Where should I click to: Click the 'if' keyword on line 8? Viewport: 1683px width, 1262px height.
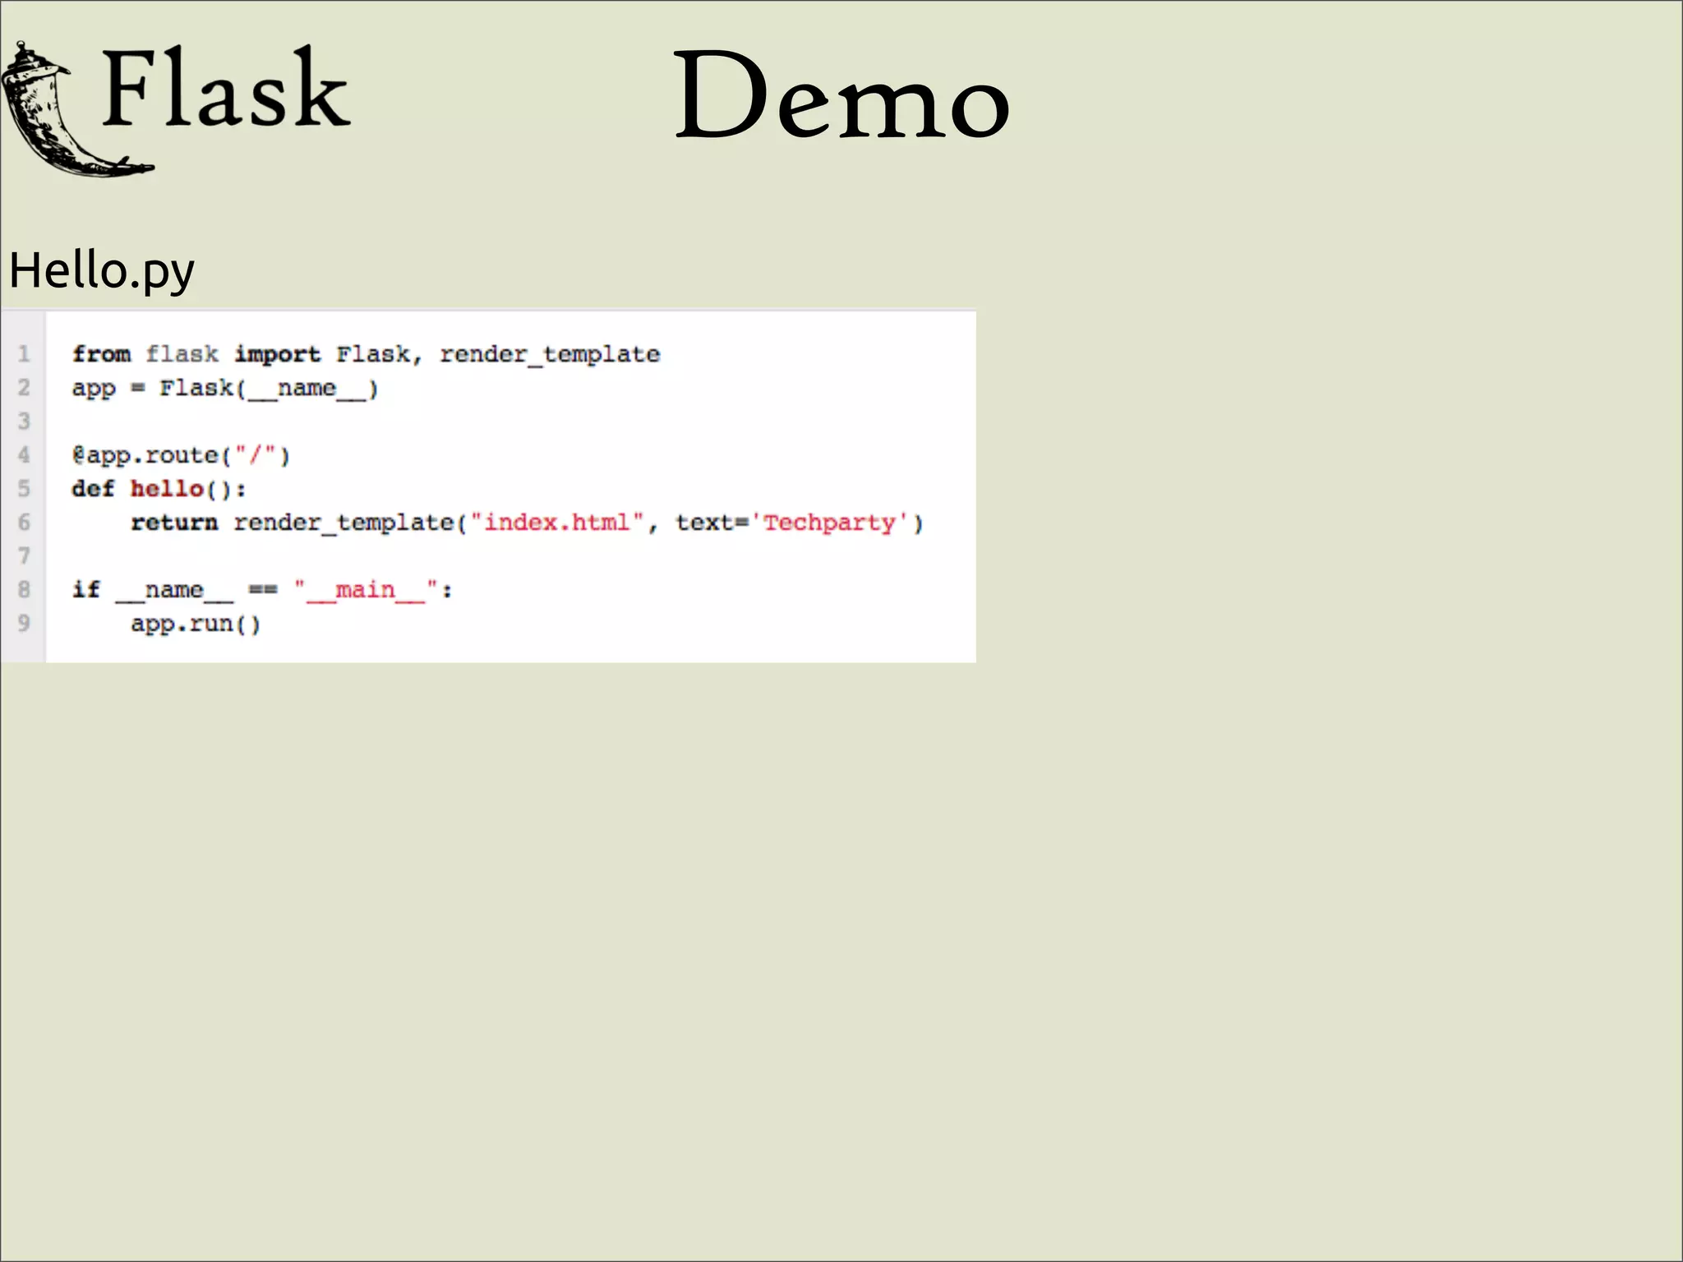(x=85, y=589)
